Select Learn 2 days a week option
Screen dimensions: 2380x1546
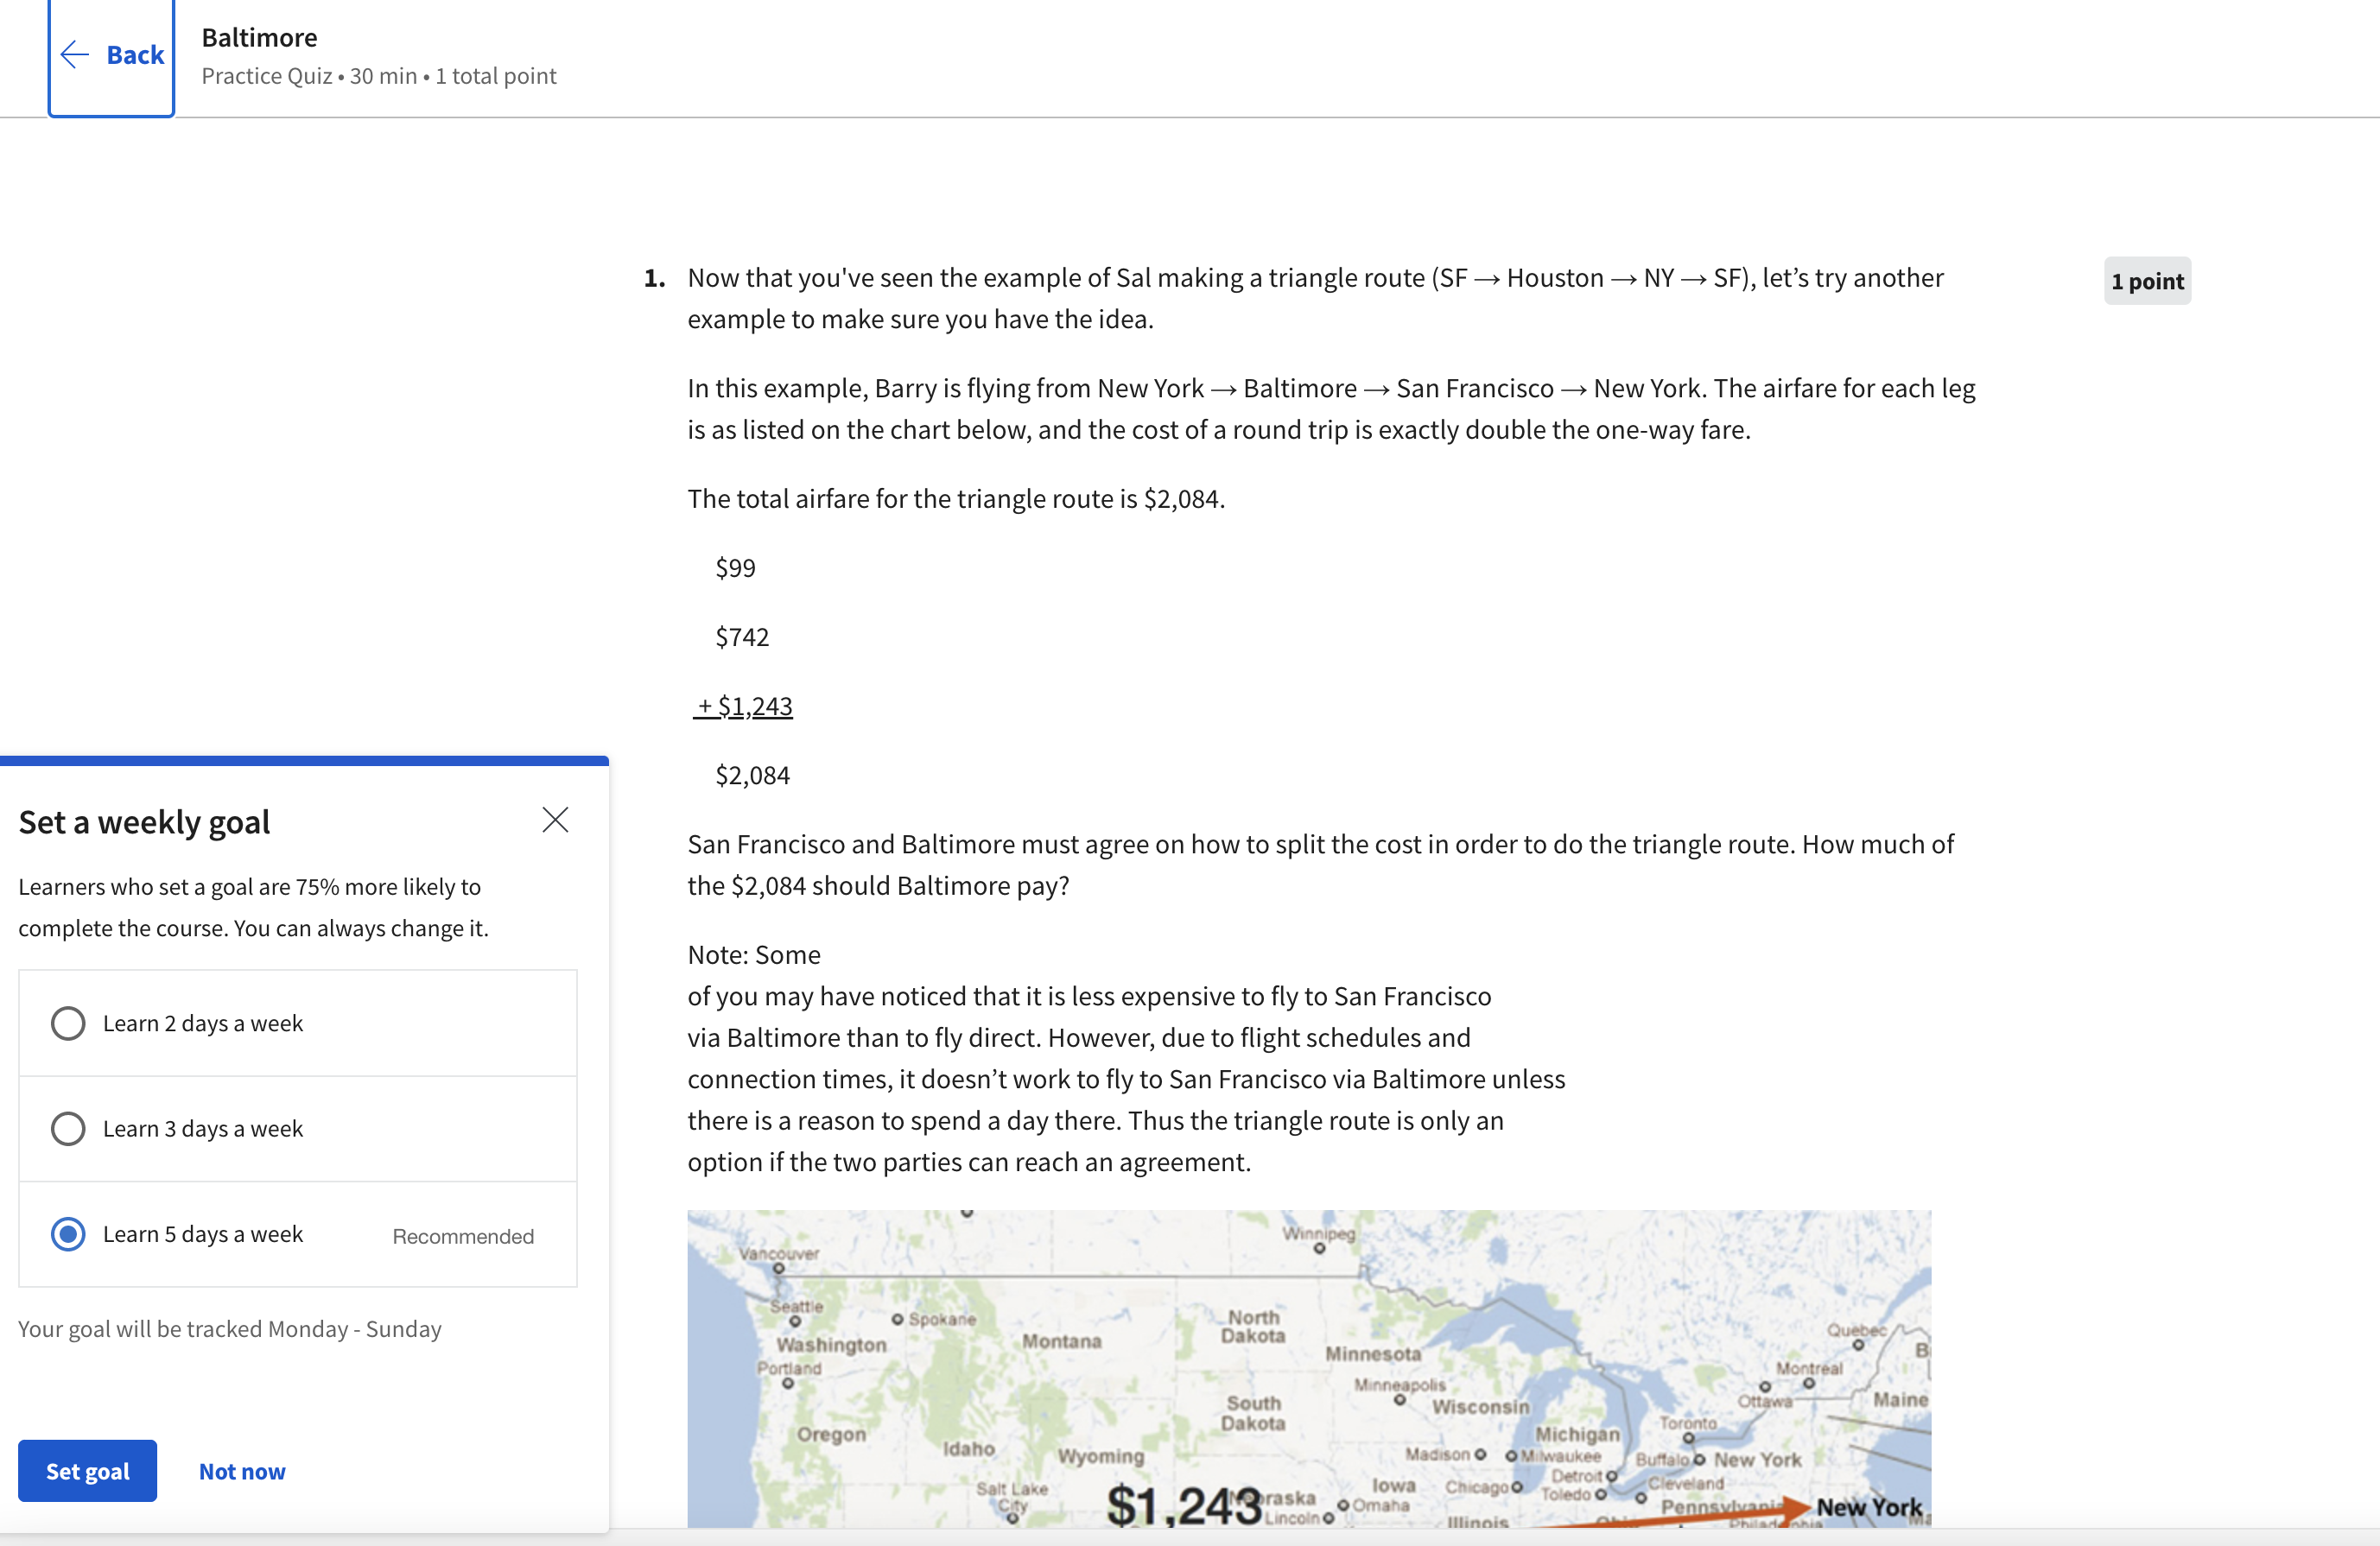[68, 1023]
